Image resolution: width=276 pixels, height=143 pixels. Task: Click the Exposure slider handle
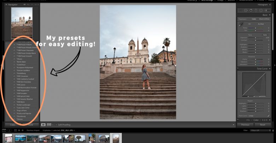(x=255, y=38)
